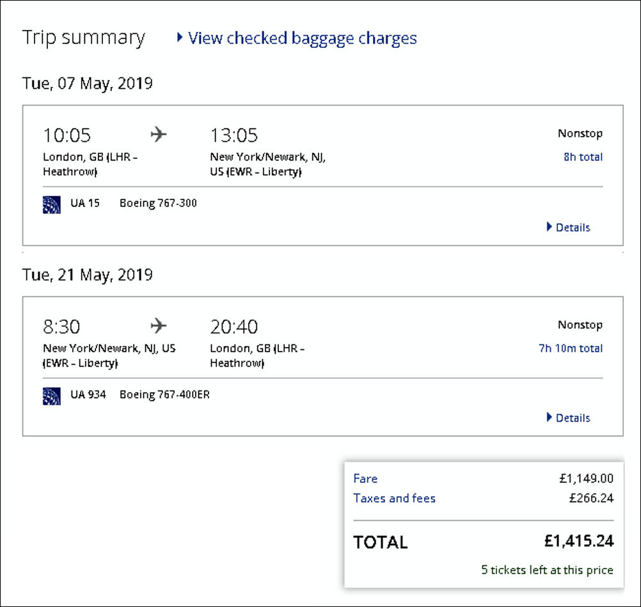Open the 8h total duration link

[x=583, y=157]
